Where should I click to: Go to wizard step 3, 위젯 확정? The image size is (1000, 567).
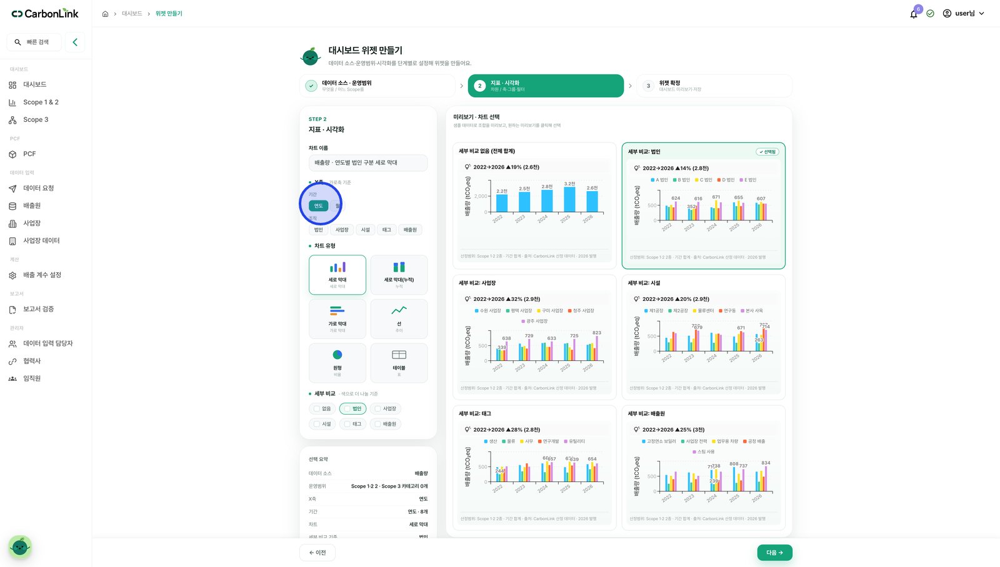[x=714, y=86]
